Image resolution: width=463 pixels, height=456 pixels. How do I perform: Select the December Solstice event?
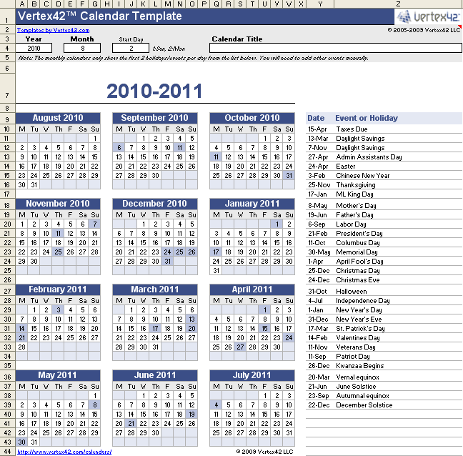[x=364, y=405]
